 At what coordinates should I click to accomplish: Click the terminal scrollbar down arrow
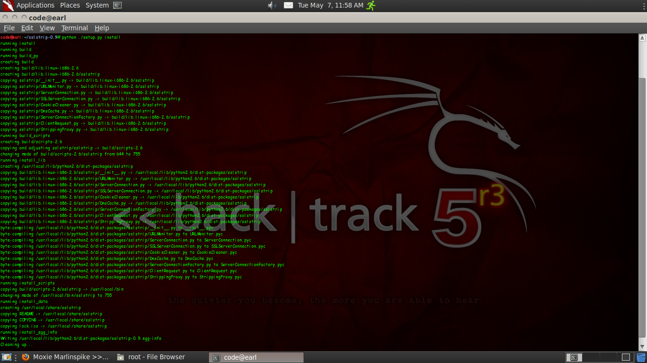[x=642, y=347]
